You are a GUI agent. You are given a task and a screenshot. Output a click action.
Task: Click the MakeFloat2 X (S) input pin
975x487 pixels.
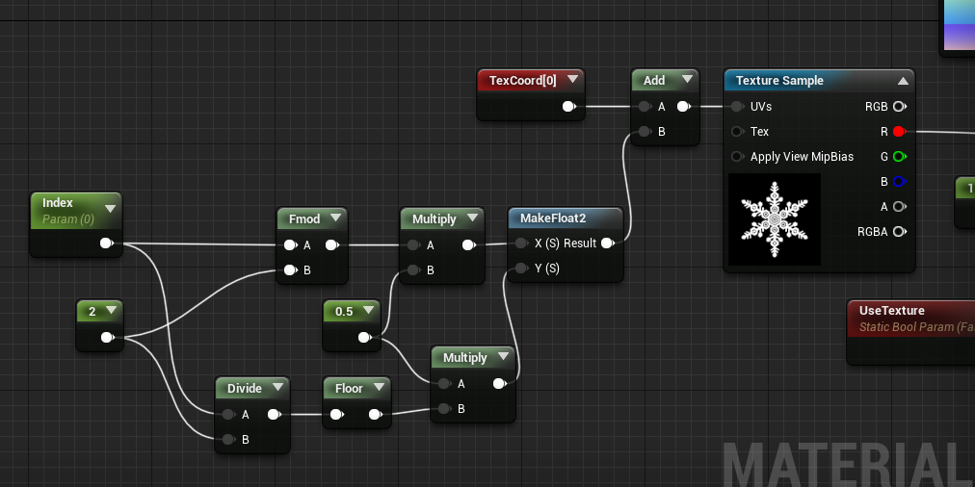[521, 243]
